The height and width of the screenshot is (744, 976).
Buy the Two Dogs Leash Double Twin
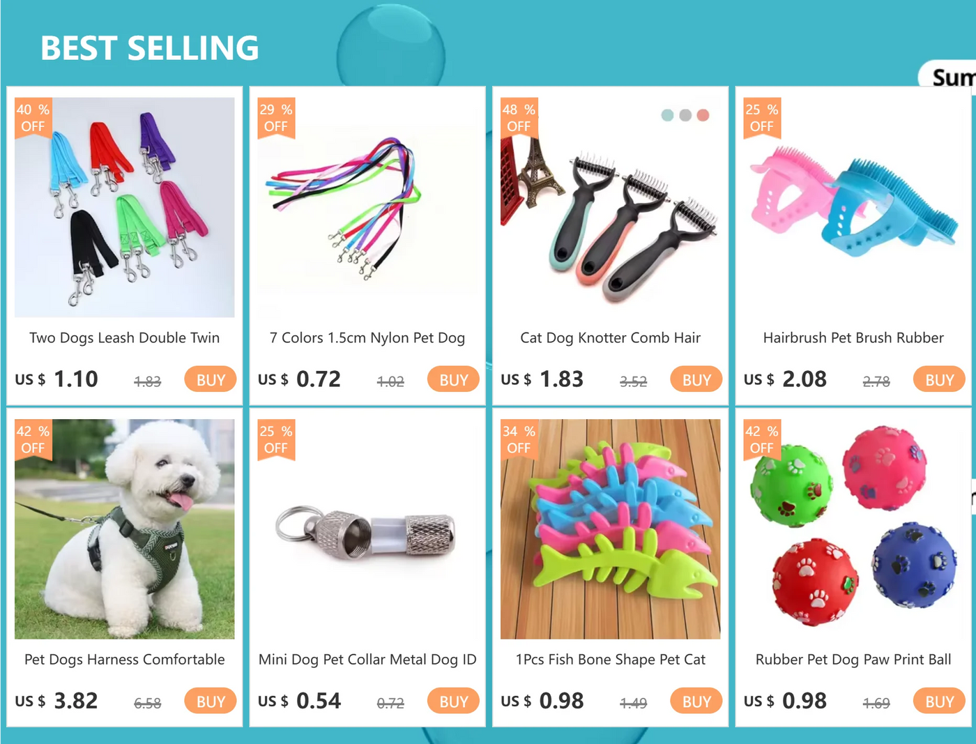211,379
